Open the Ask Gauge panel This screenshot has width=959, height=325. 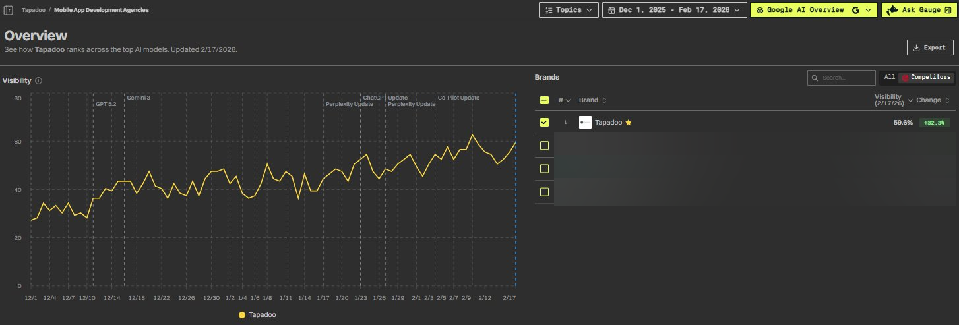[x=920, y=10]
